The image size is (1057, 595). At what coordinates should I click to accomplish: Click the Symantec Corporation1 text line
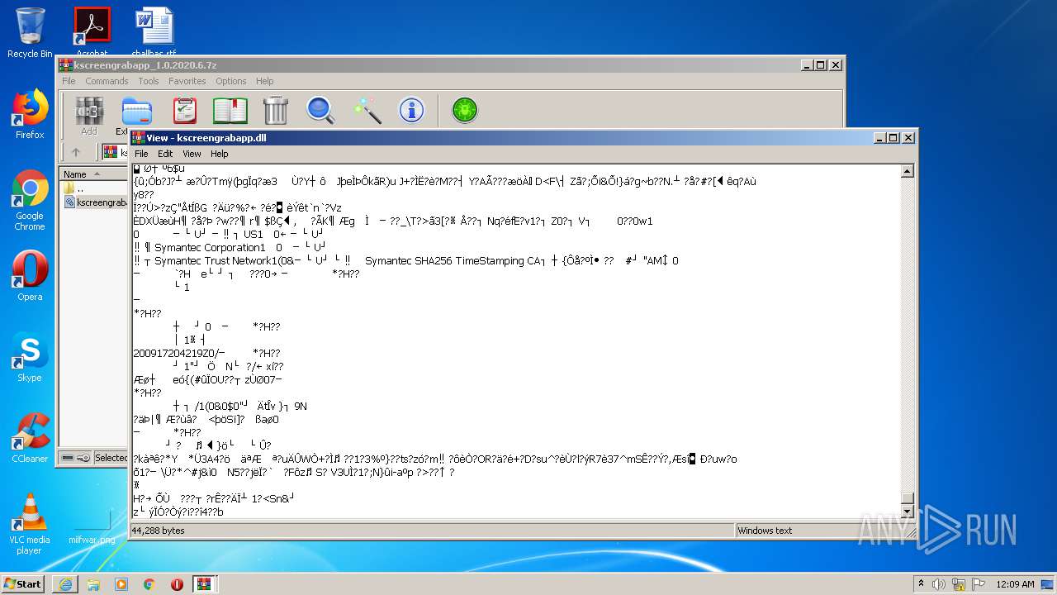[x=210, y=247]
